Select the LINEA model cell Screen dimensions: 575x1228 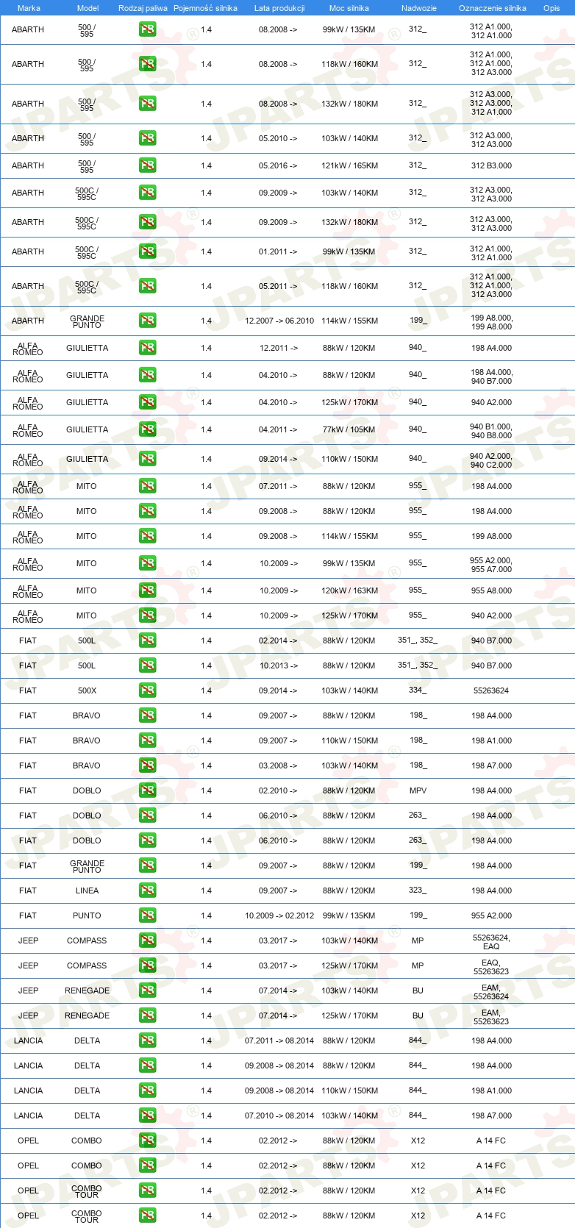(87, 890)
